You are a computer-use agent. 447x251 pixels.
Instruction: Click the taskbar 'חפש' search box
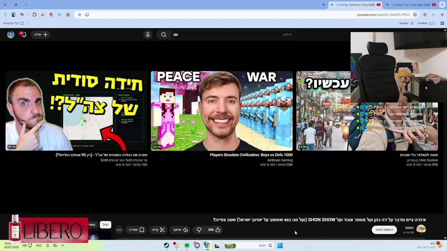pyautogui.click(x=249, y=245)
